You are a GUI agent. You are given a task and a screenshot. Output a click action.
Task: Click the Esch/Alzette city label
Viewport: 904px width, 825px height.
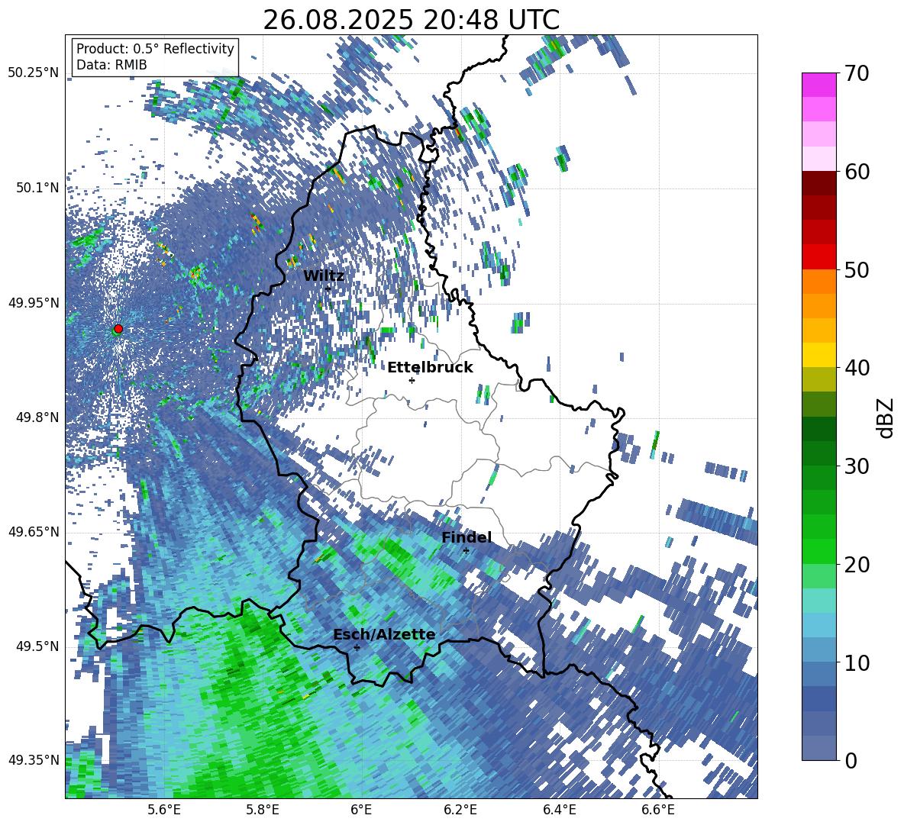pos(384,635)
